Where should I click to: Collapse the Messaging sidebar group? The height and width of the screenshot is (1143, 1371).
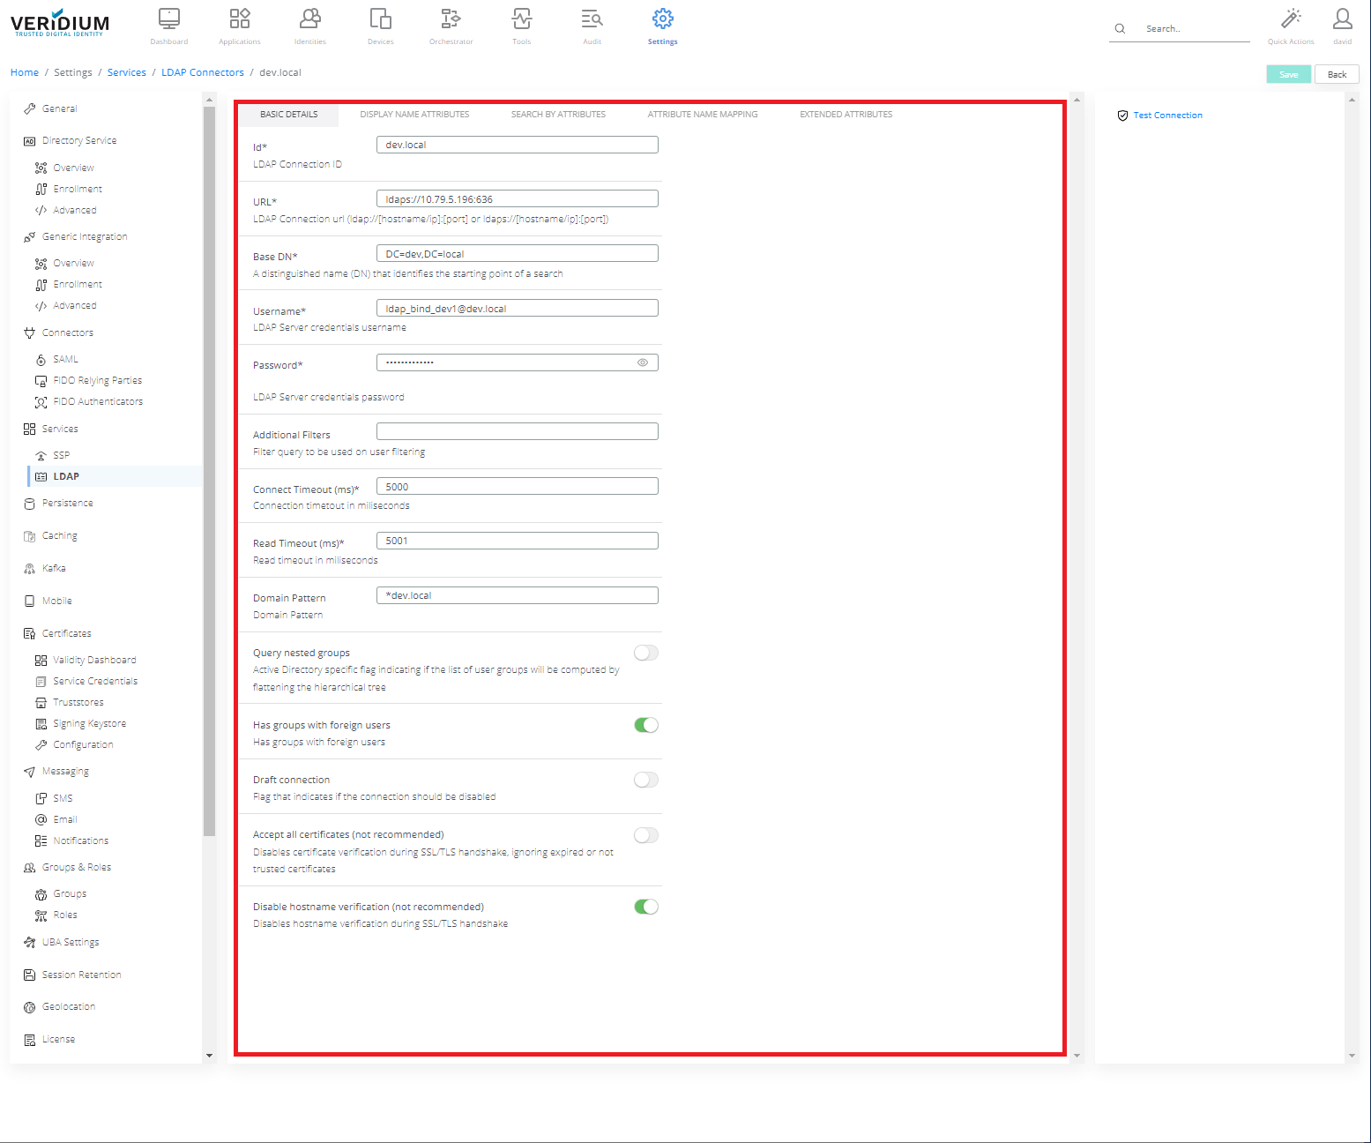point(65,772)
